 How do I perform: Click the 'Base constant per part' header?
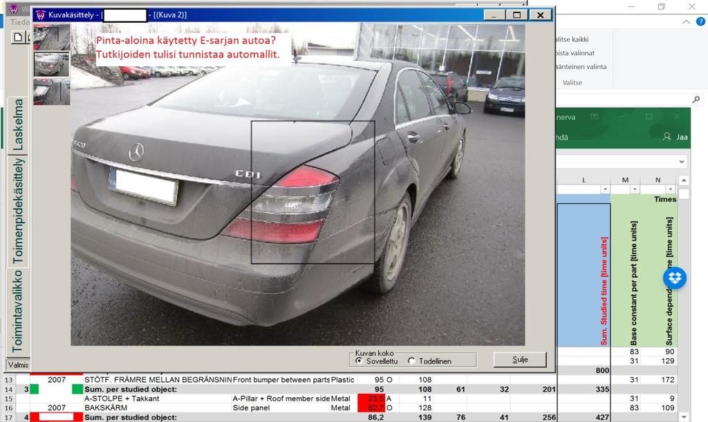(x=634, y=283)
